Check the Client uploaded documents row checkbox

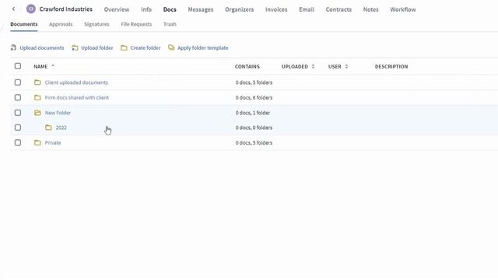click(x=18, y=82)
